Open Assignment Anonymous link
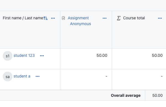The width and height of the screenshot is (166, 107). (x=79, y=21)
